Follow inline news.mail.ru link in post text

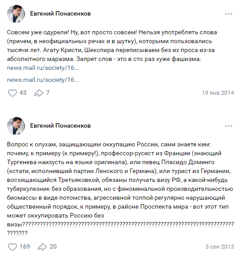click(x=43, y=68)
